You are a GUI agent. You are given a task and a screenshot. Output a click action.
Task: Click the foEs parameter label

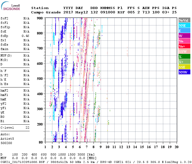(4, 45)
